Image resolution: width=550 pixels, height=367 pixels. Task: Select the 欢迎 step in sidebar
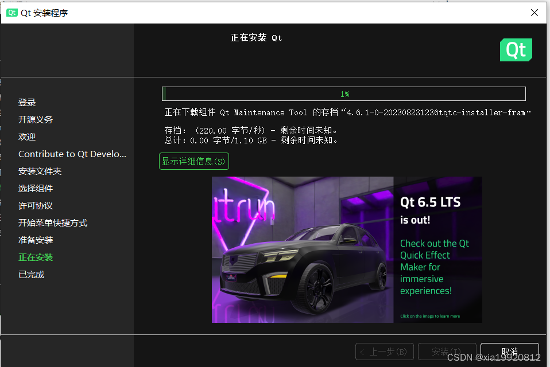click(27, 136)
